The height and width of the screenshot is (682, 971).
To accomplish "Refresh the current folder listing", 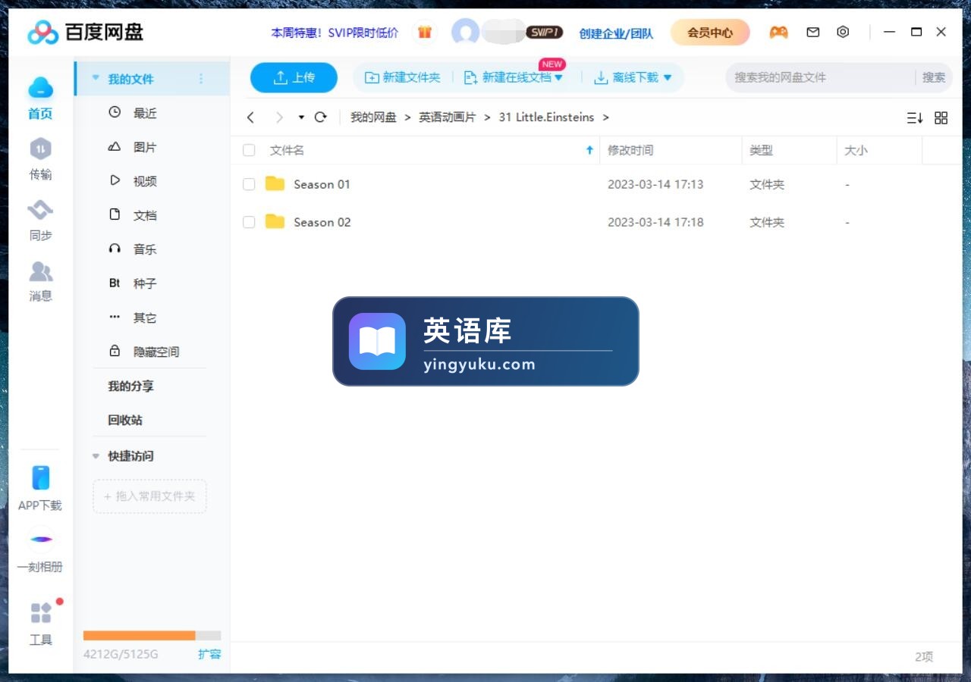I will [320, 117].
